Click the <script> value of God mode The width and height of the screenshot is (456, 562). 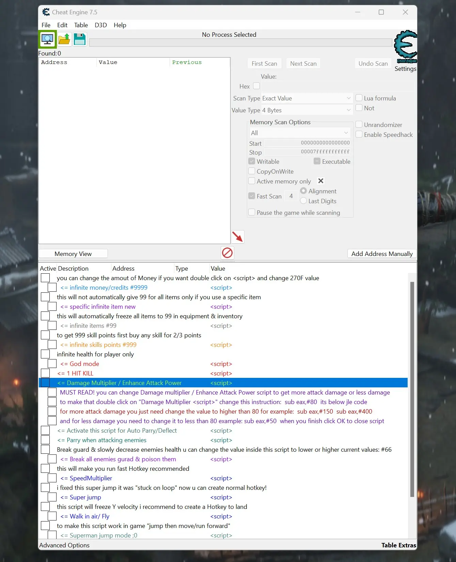tap(221, 364)
